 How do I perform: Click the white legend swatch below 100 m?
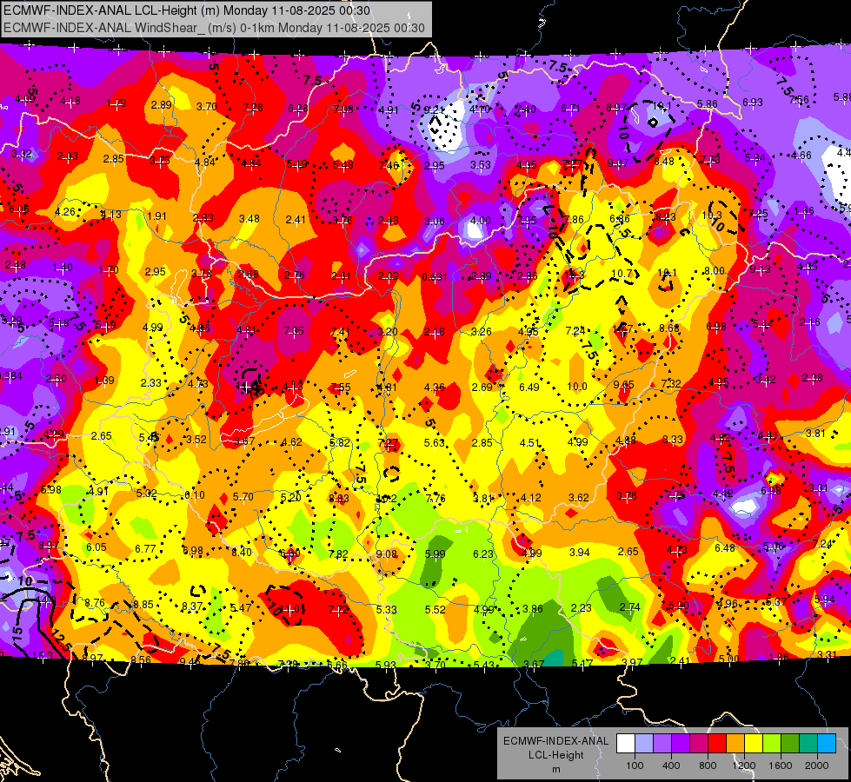coord(626,744)
